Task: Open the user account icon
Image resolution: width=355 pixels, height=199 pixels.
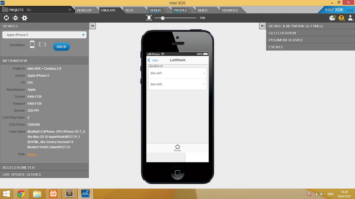Action: coord(351,18)
